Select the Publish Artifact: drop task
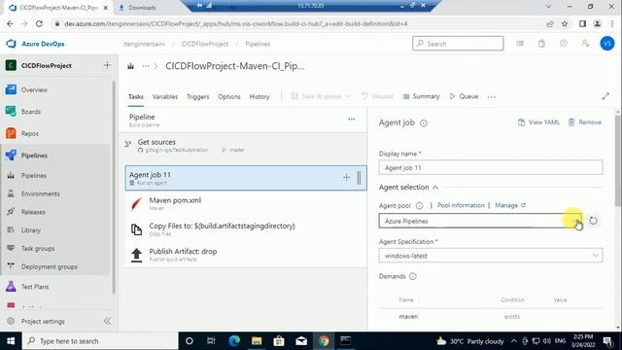The height and width of the screenshot is (350, 622). [246, 255]
